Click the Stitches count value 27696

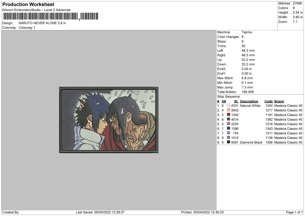pyautogui.click(x=298, y=3)
